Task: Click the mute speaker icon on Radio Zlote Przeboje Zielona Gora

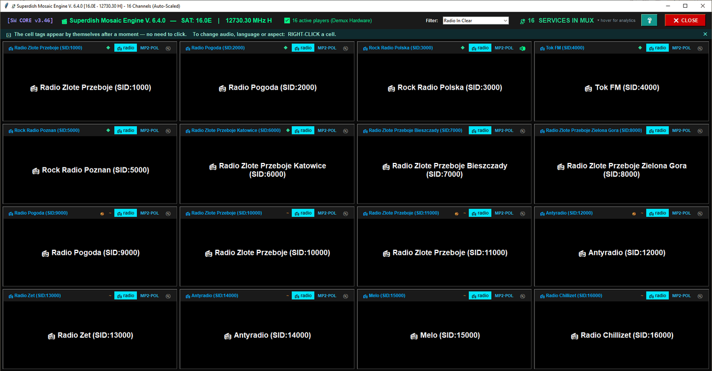Action: pos(700,131)
